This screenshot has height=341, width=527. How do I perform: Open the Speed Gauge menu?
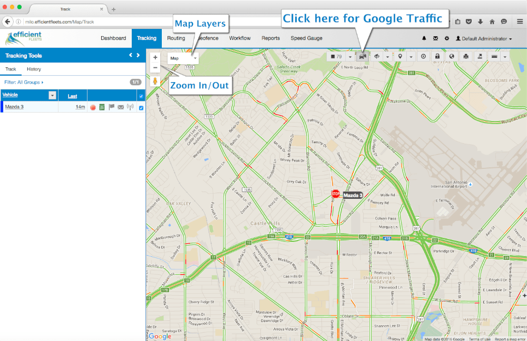307,38
